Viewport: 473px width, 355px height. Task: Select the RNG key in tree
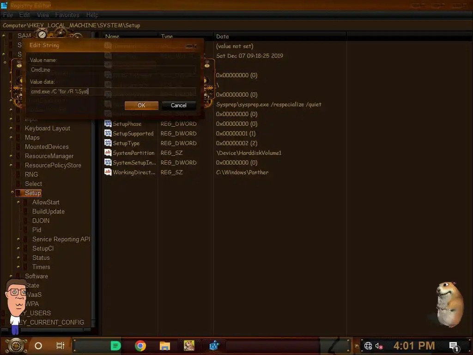click(31, 174)
